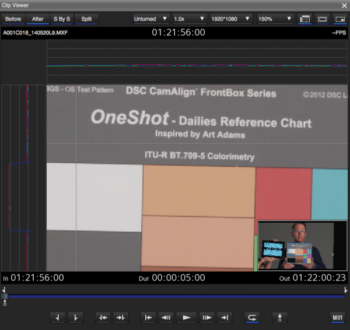
Task: Toggle the picture-in-picture navigator icon
Action: click(339, 19)
